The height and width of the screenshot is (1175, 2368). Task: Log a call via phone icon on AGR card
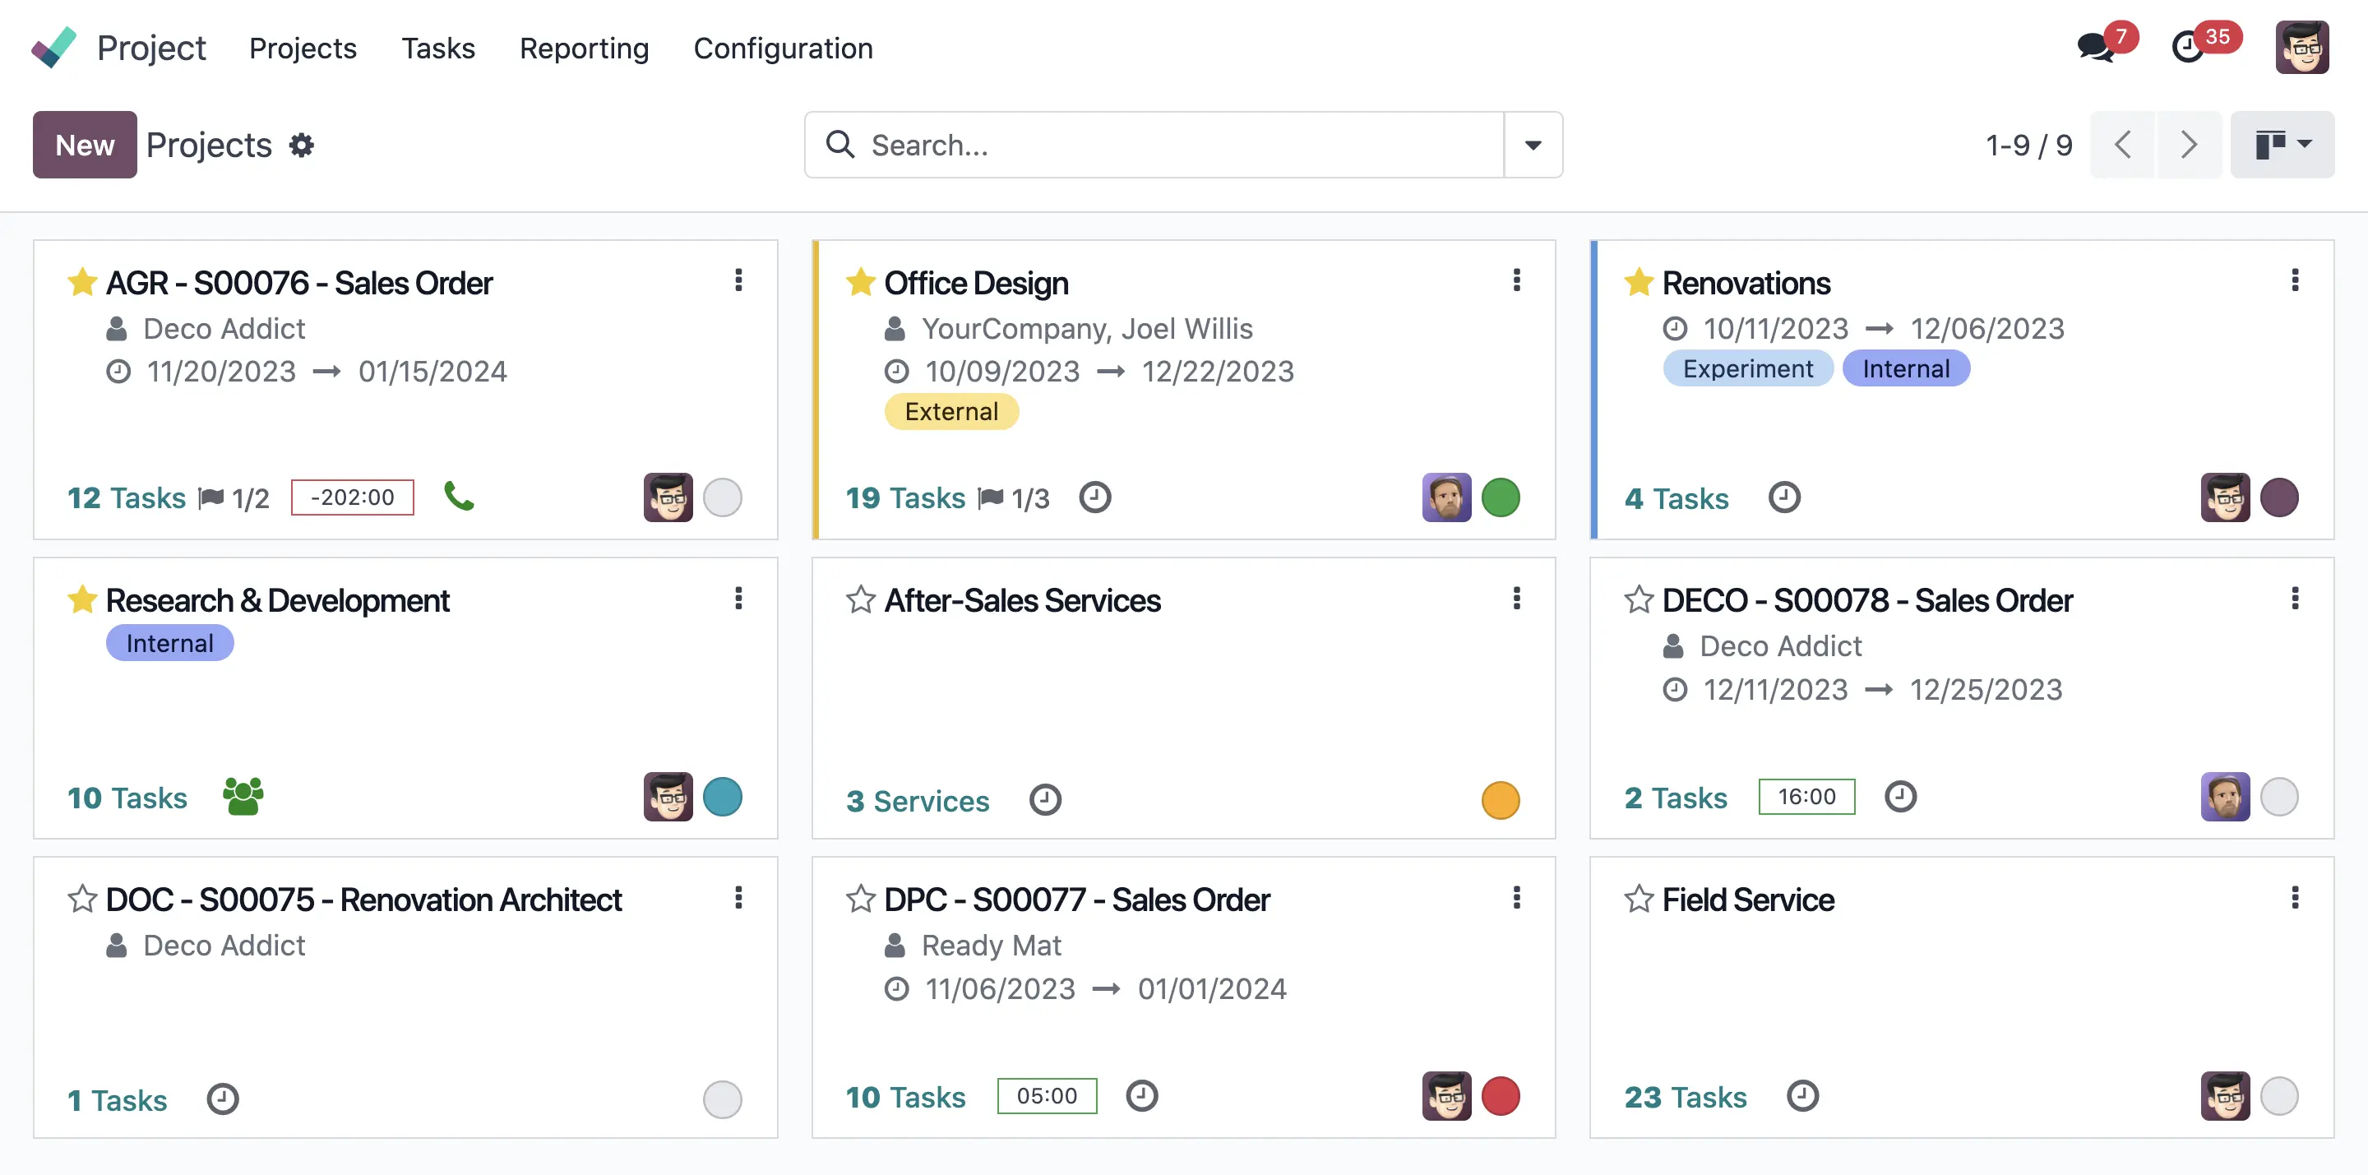460,497
